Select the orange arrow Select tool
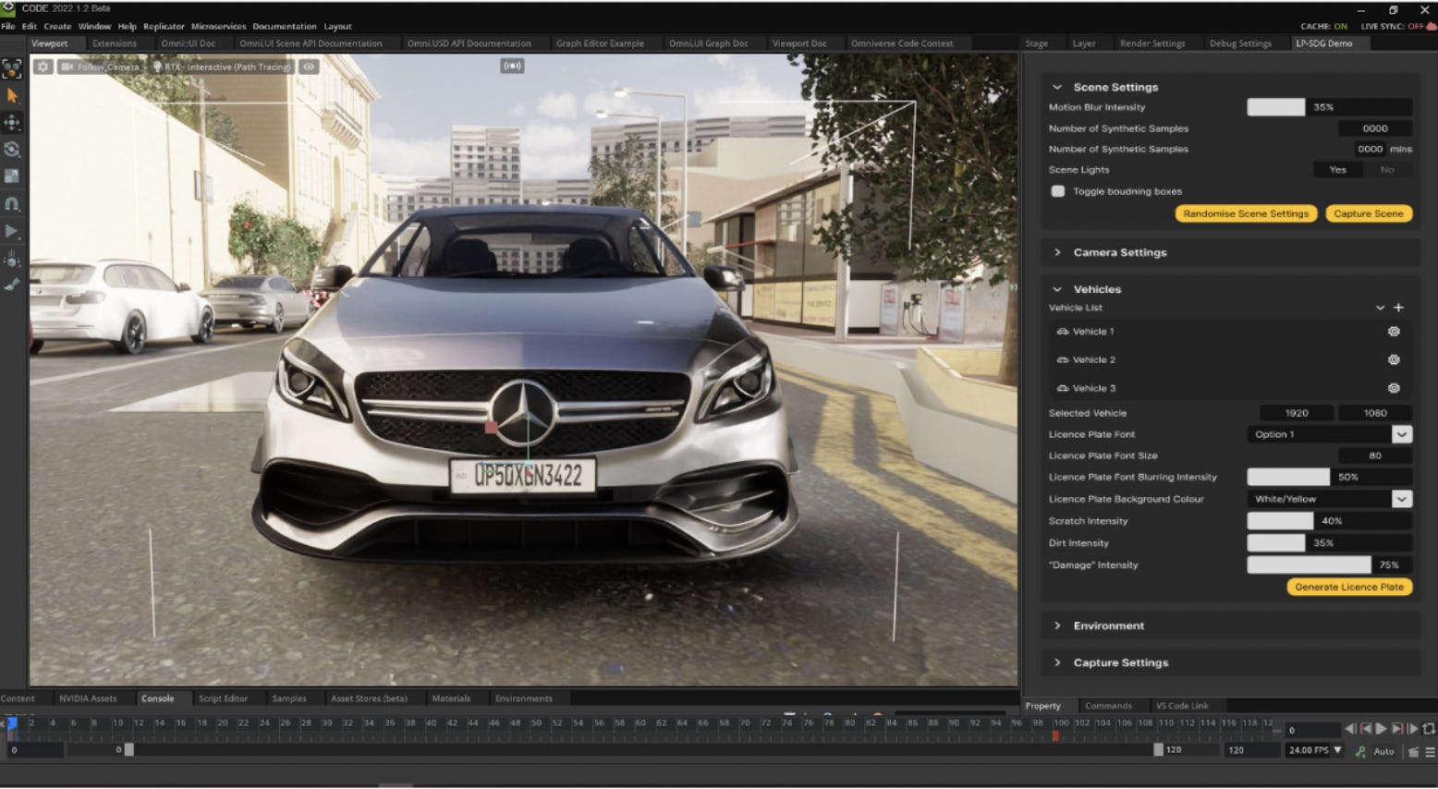 [x=12, y=95]
